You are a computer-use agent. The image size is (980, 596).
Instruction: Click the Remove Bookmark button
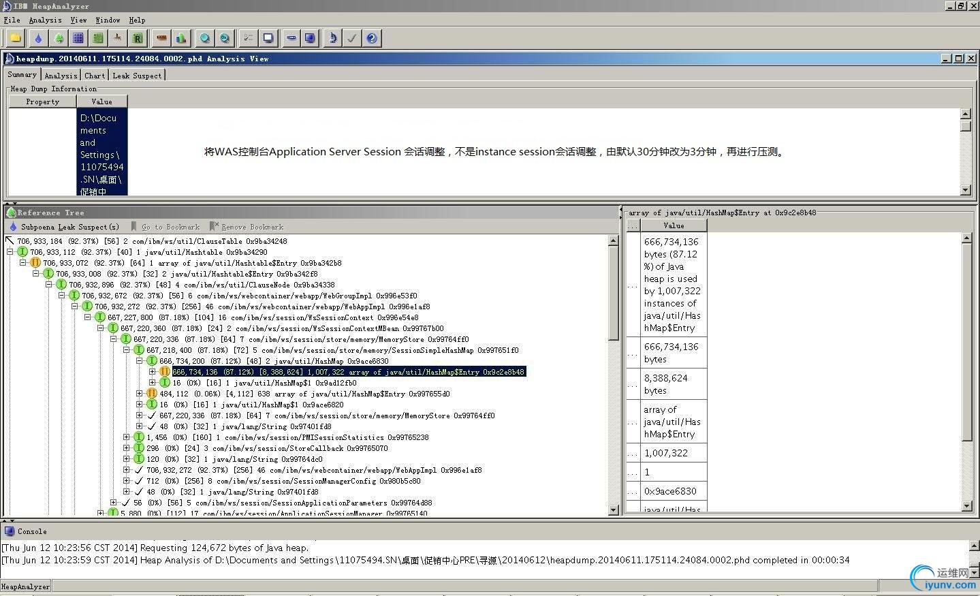click(x=247, y=227)
